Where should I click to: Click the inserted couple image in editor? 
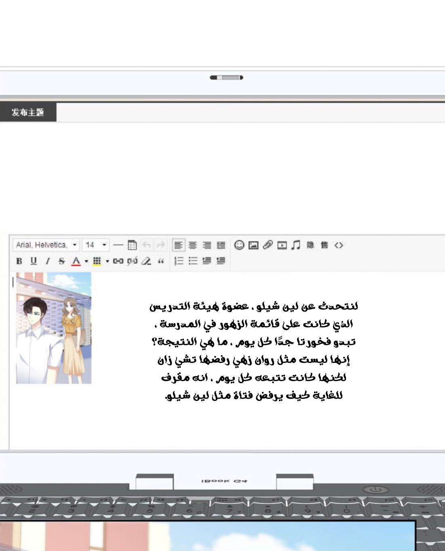coord(54,328)
